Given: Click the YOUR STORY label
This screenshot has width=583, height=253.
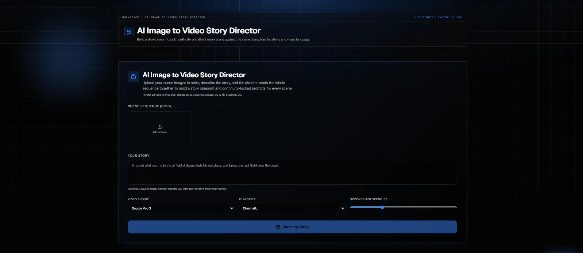Looking at the screenshot, I should click(139, 155).
